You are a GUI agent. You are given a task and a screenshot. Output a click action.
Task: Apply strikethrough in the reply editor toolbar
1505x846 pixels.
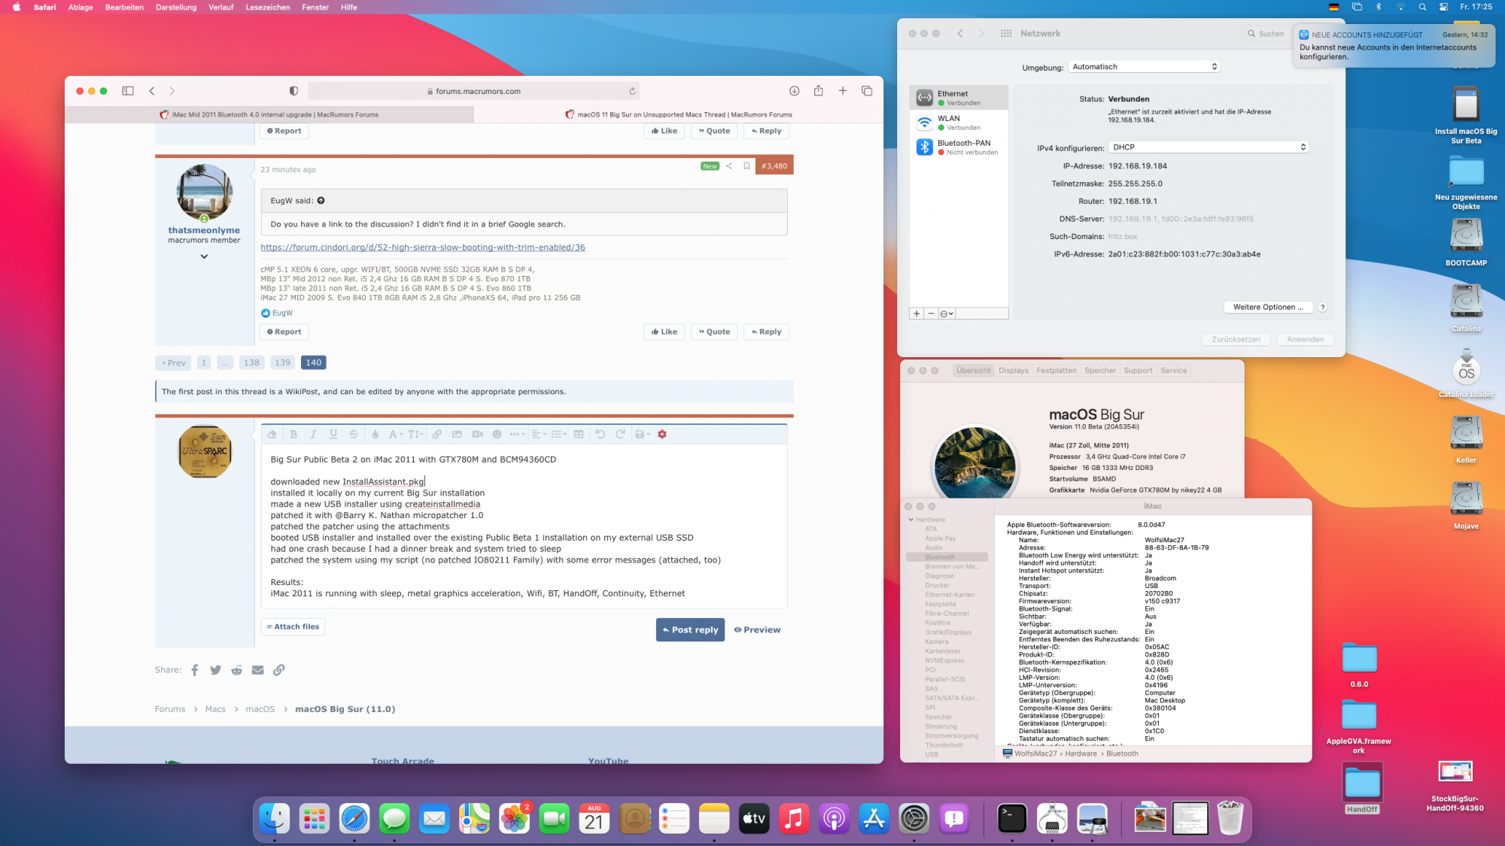[x=353, y=434]
